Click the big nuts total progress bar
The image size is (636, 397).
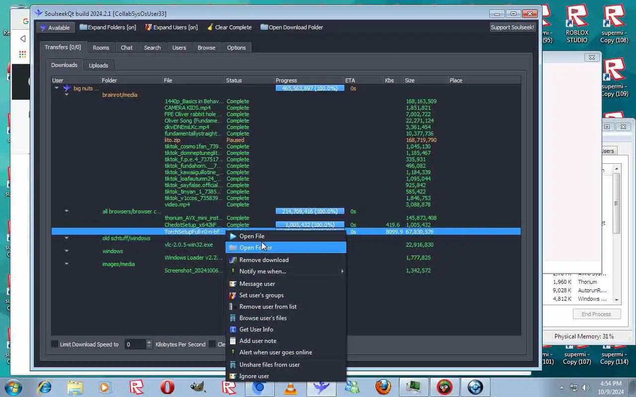[310, 88]
